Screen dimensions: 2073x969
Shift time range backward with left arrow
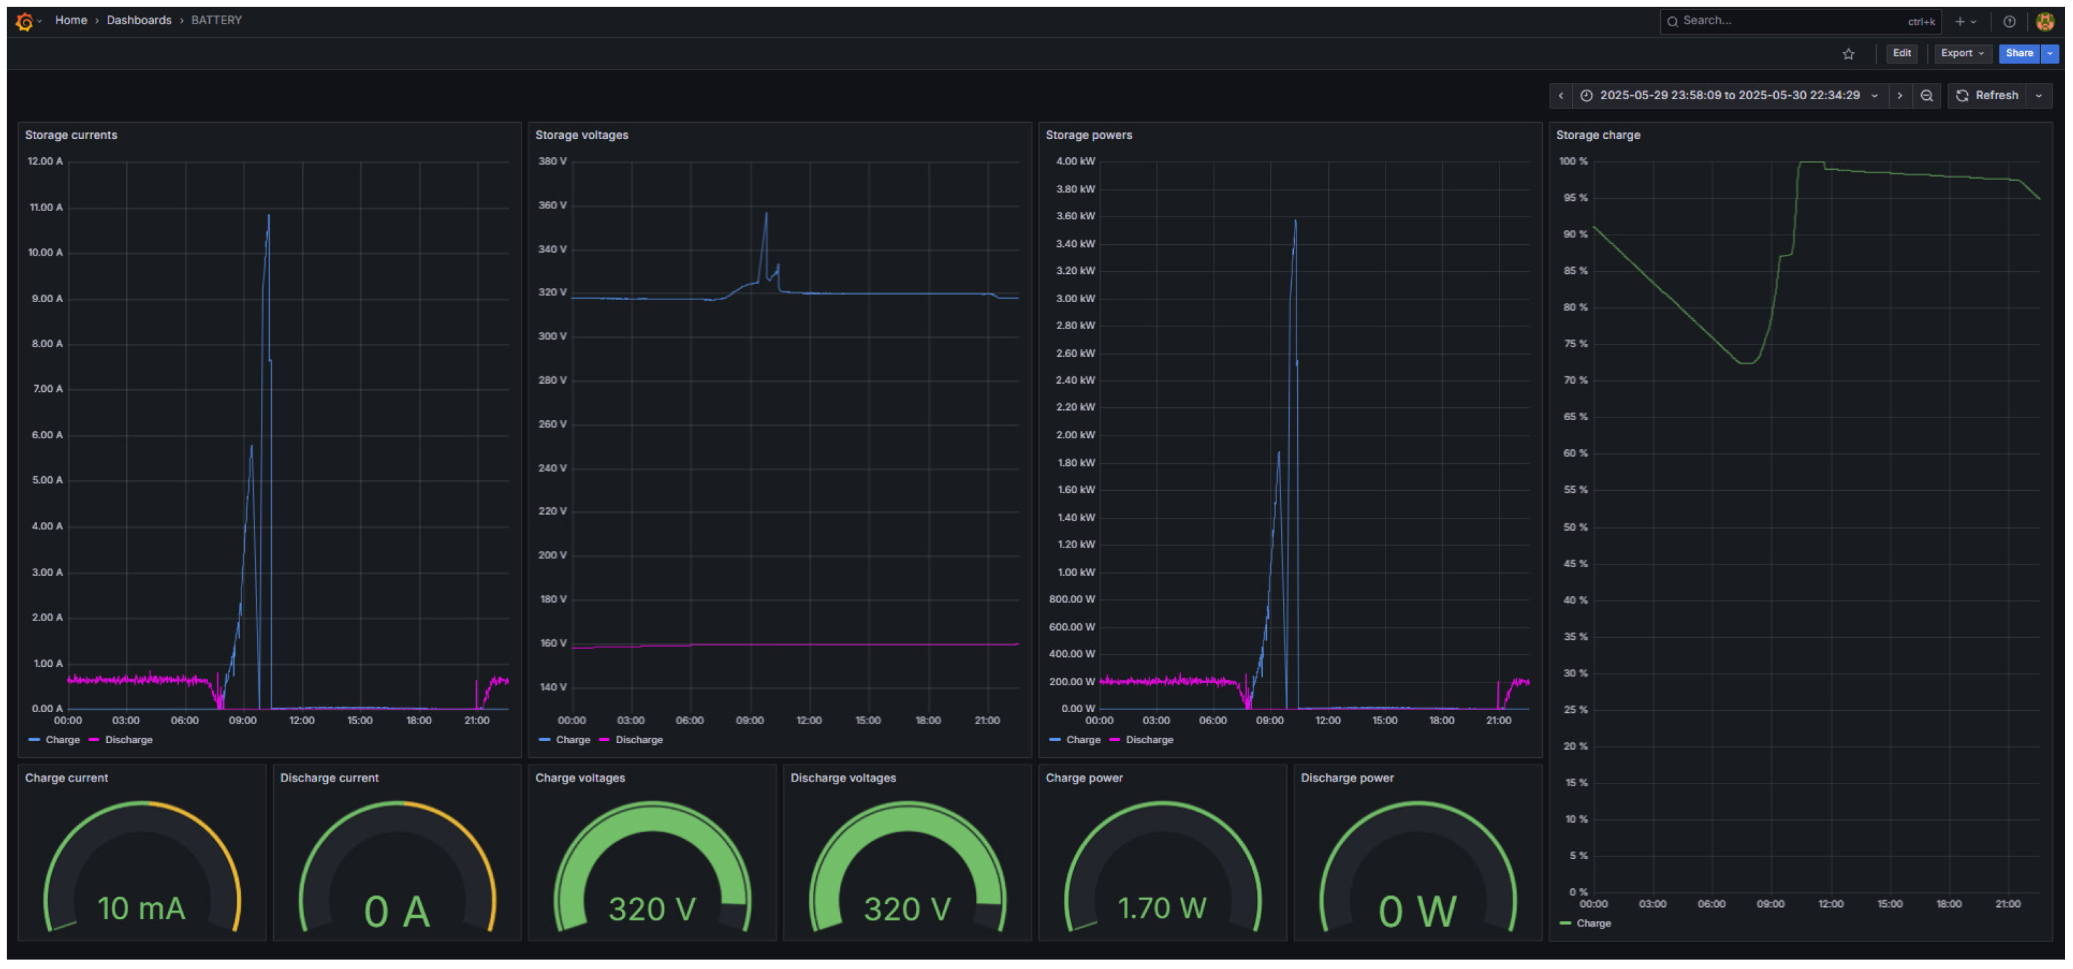click(x=1561, y=96)
